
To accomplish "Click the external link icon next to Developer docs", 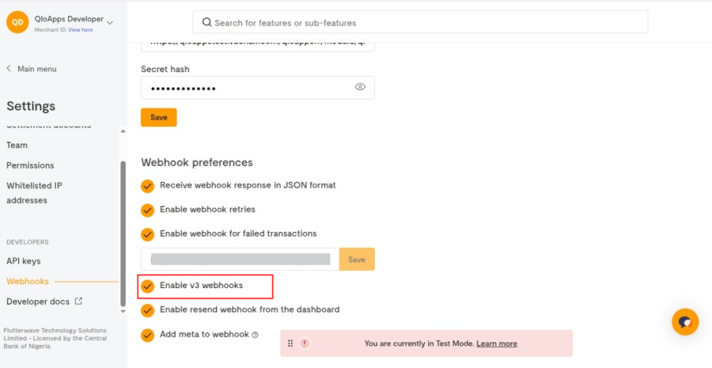I will click(79, 301).
